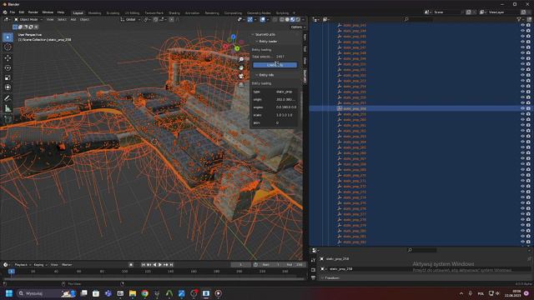Hide static_prop_243 with its eye icon
The width and height of the screenshot is (534, 300).
pyautogui.click(x=522, y=26)
